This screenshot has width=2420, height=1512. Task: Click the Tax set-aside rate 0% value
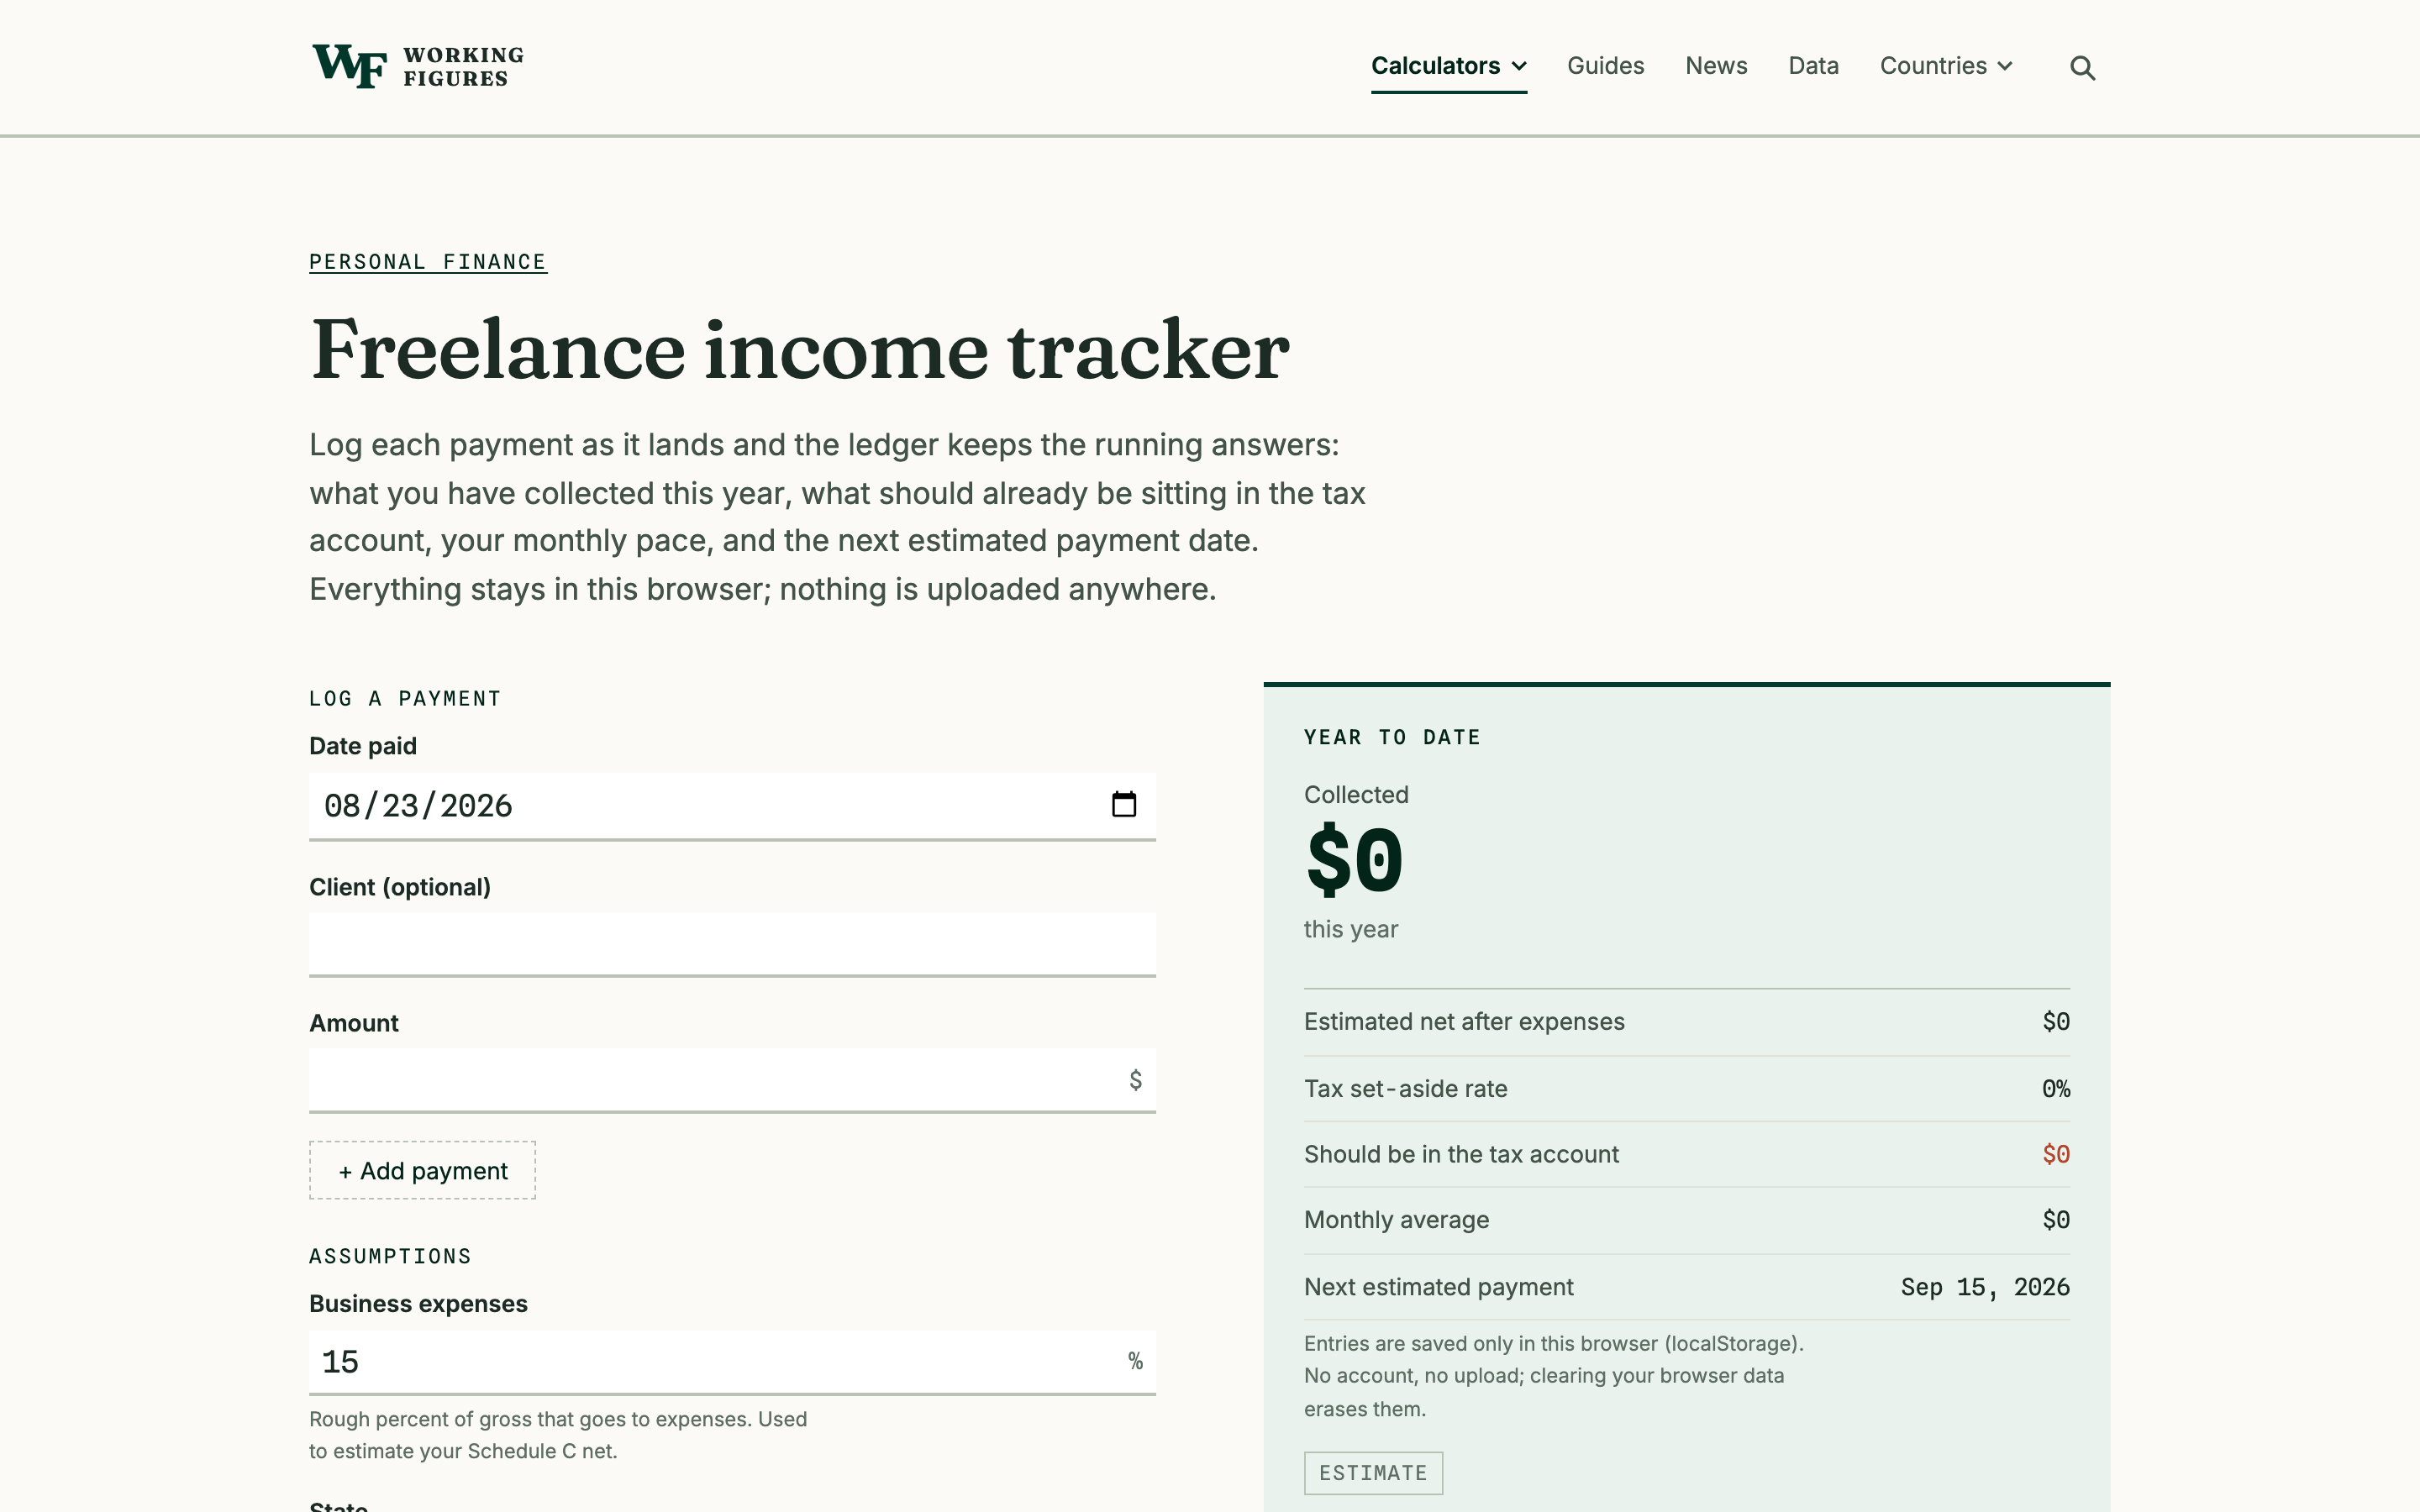pyautogui.click(x=2056, y=1089)
